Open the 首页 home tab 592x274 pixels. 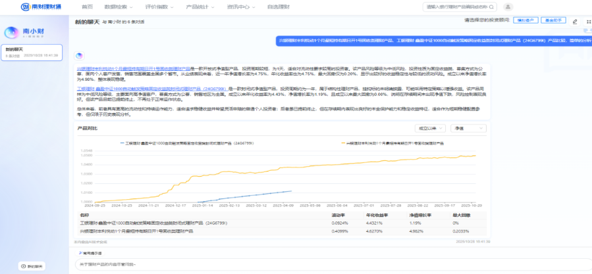[87, 7]
